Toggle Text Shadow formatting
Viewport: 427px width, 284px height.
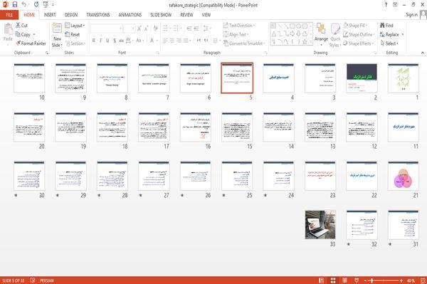(x=115, y=41)
